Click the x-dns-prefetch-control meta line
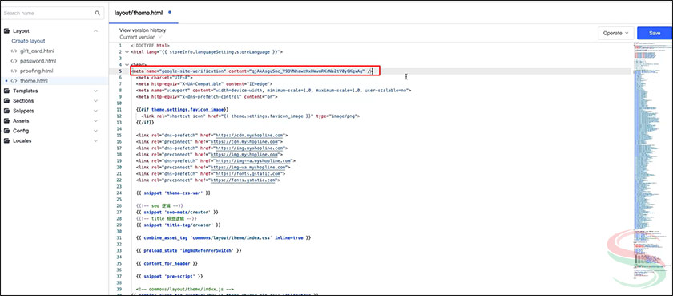This screenshot has height=296, width=673. [207, 97]
